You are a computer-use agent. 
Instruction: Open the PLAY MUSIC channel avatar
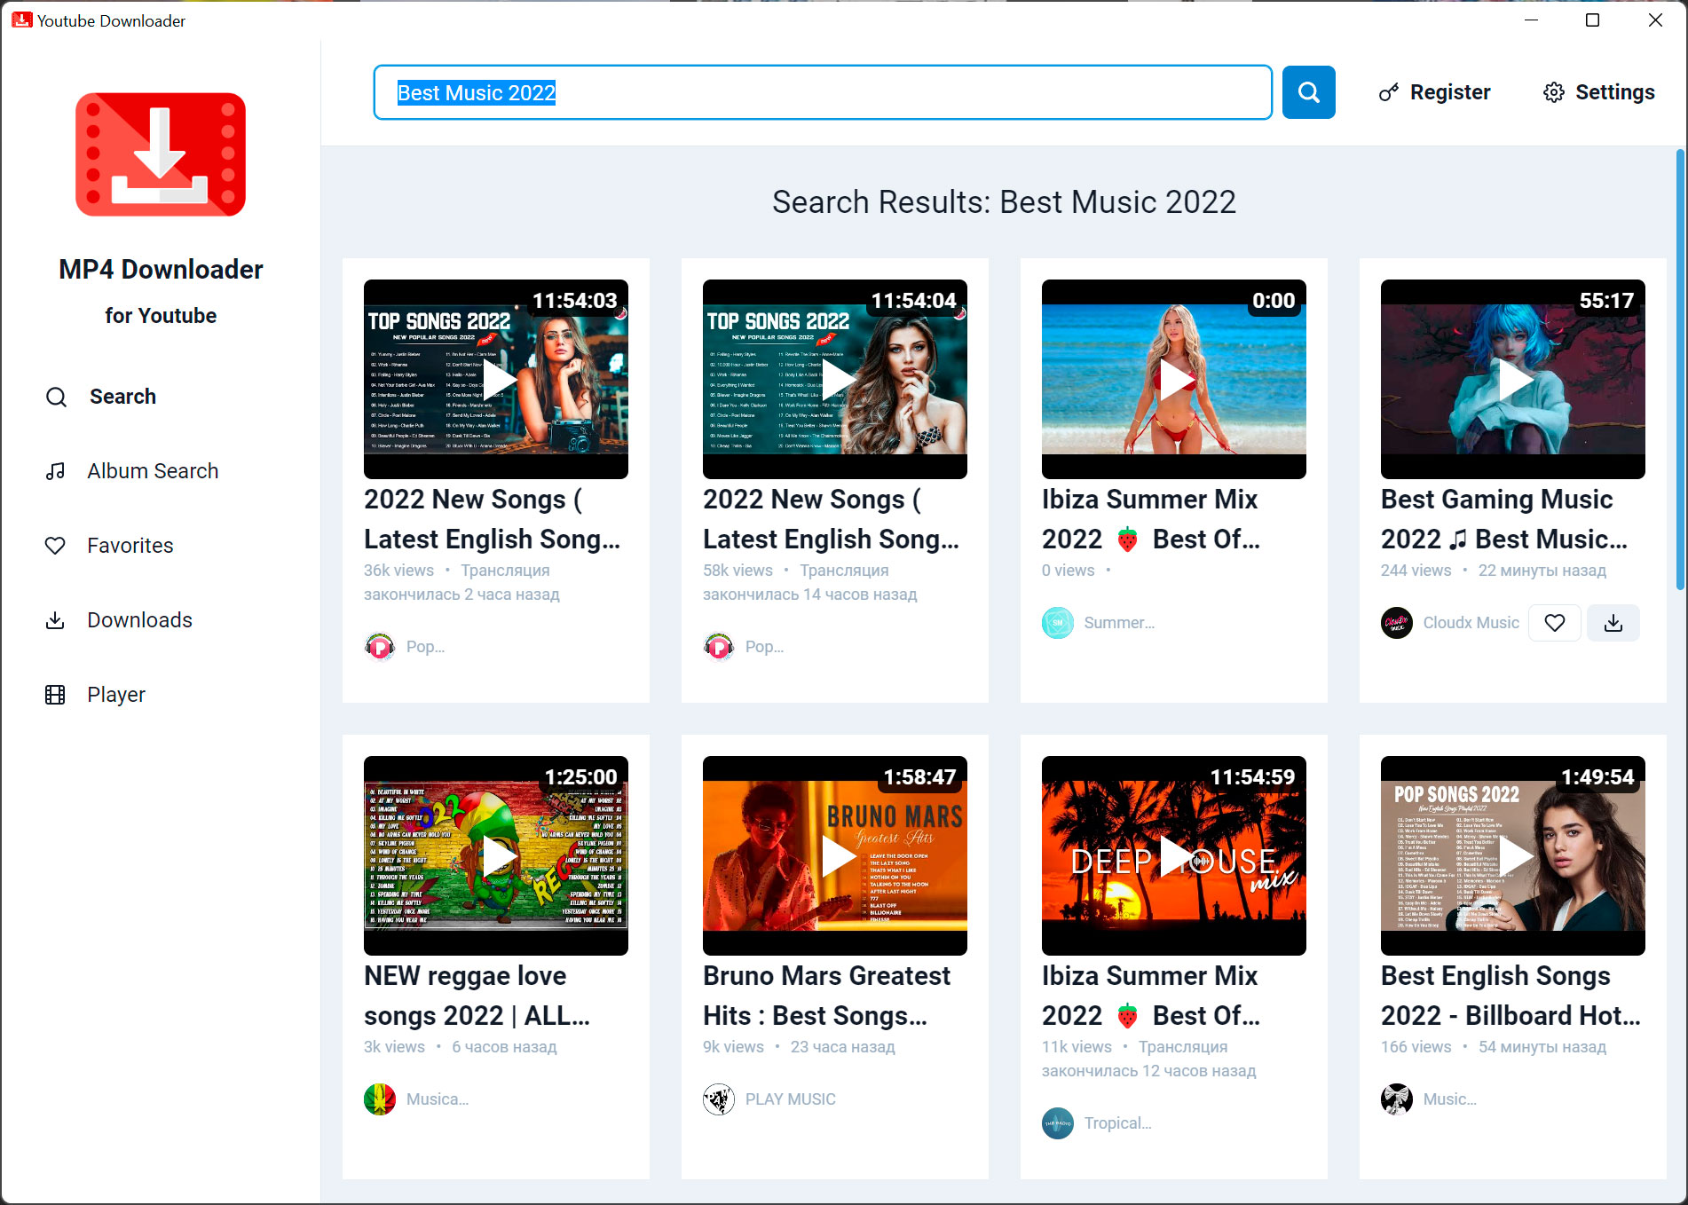click(718, 1099)
